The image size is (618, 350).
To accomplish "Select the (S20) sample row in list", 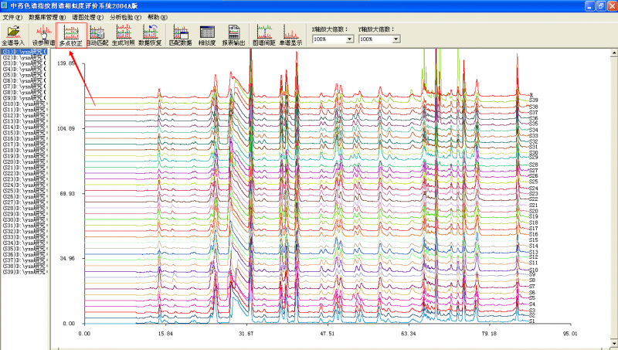I will coord(24,161).
